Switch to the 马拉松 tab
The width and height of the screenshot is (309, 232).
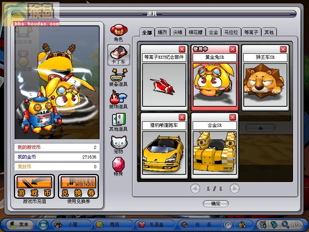coord(231,32)
